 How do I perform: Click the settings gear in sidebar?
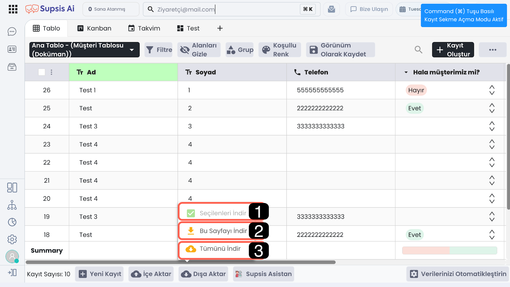12,239
